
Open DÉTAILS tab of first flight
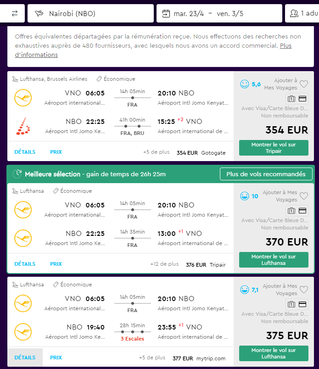[x=25, y=152]
